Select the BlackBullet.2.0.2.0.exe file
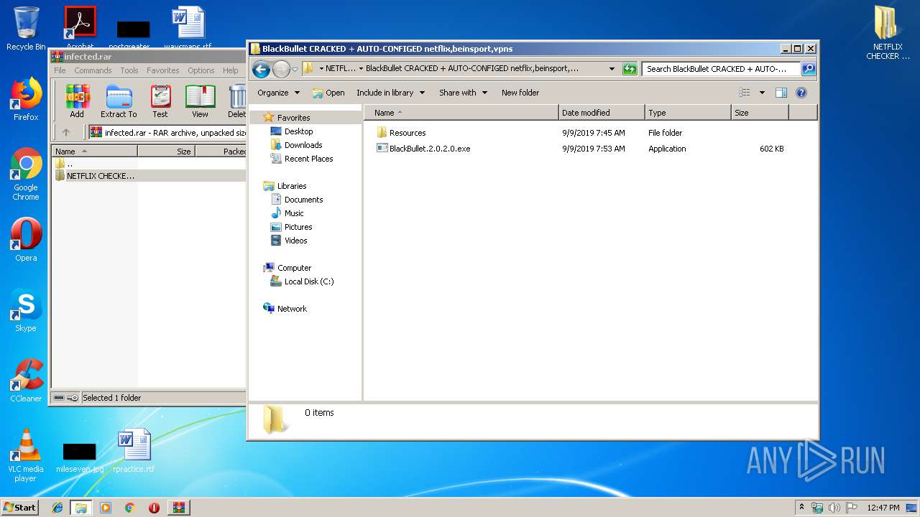The height and width of the screenshot is (517, 920). (430, 149)
